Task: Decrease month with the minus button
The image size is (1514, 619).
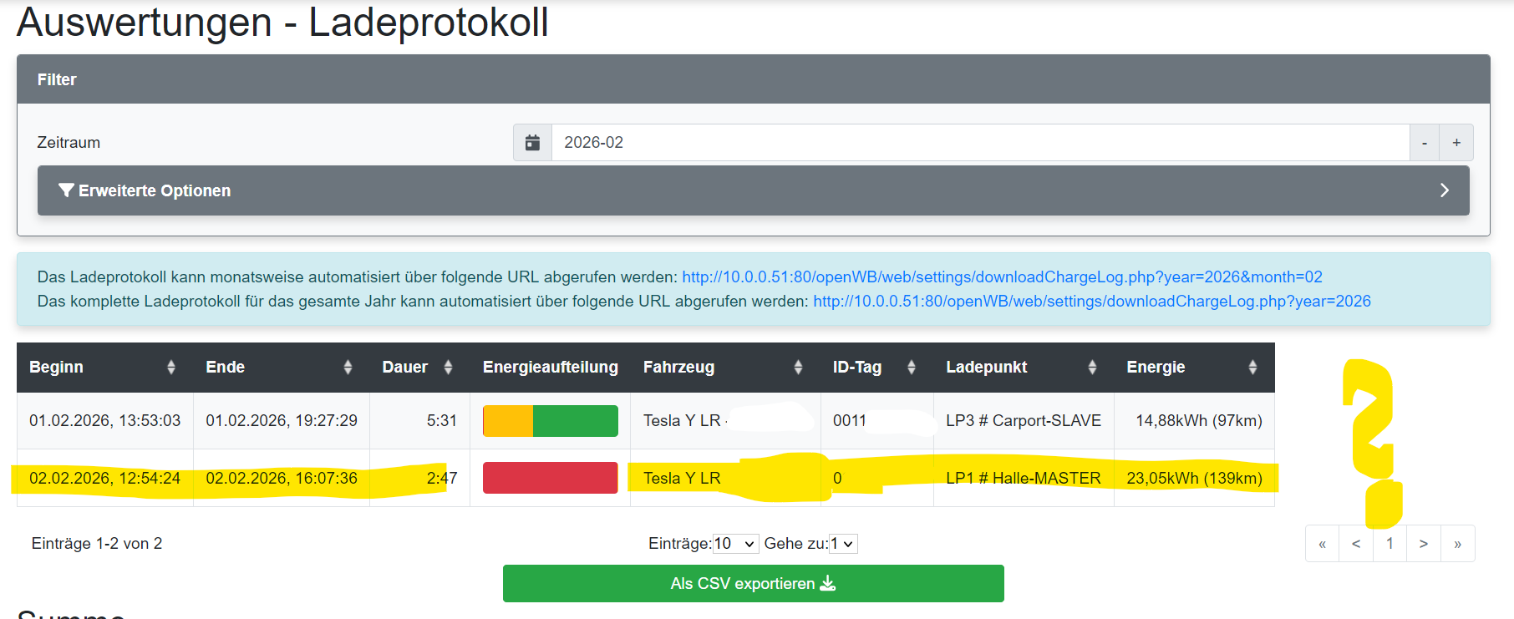Action: (1425, 143)
